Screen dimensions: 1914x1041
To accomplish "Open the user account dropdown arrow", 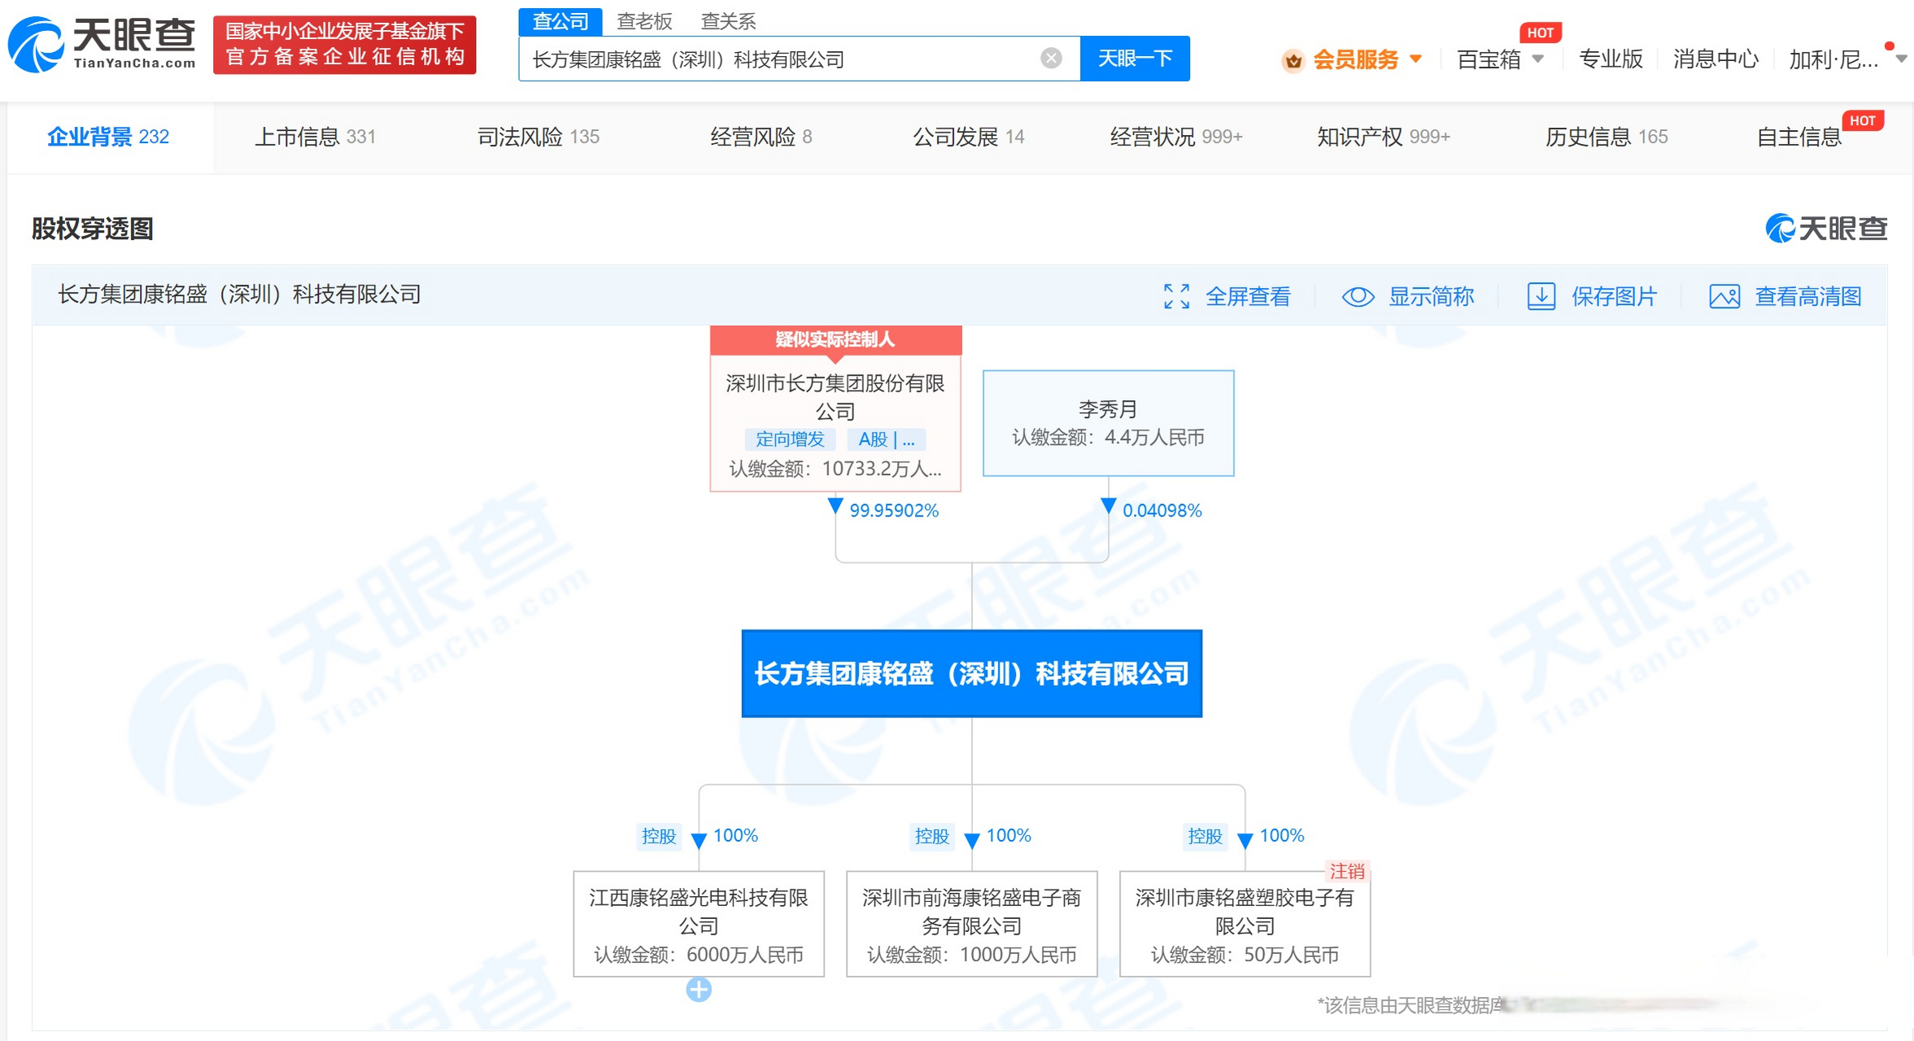I will (1901, 59).
